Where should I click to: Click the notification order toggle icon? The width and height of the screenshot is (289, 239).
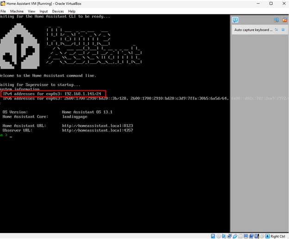(x=276, y=20)
